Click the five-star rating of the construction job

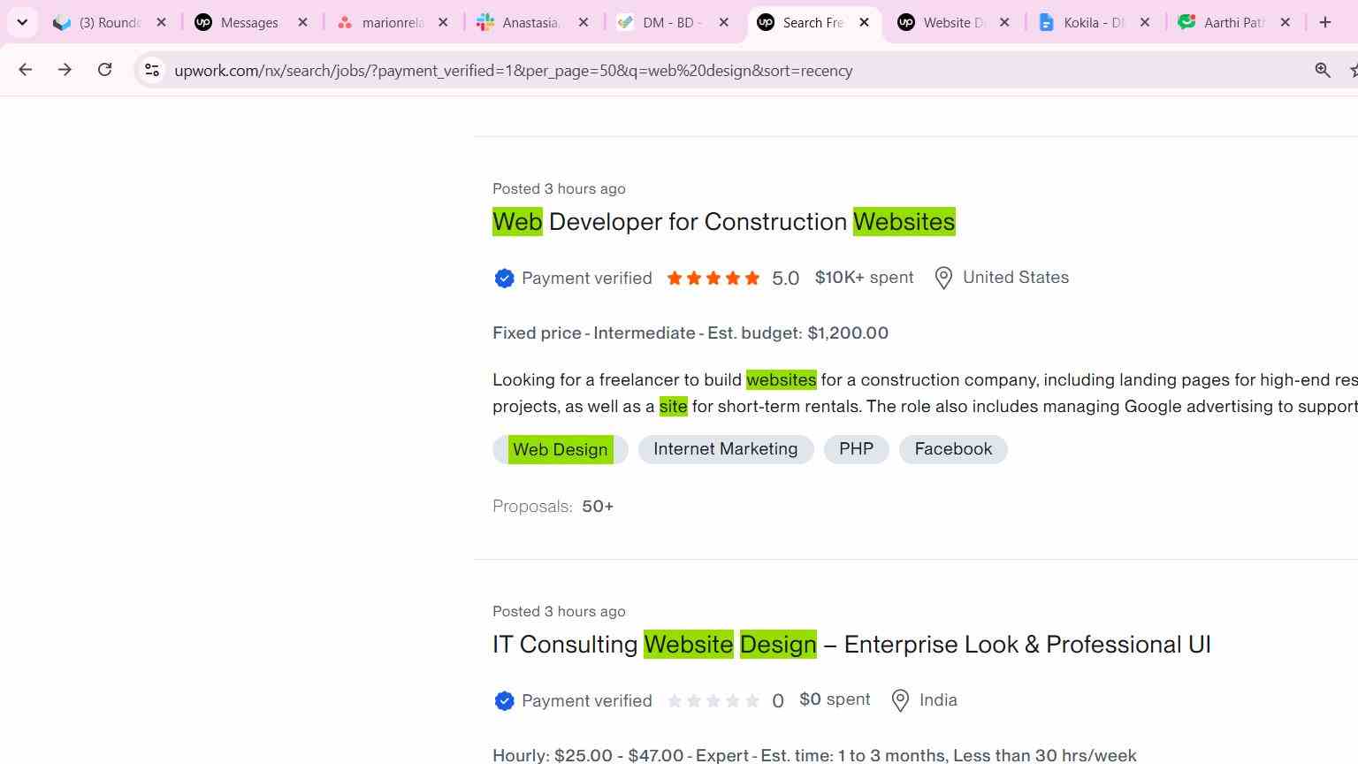[x=713, y=278]
